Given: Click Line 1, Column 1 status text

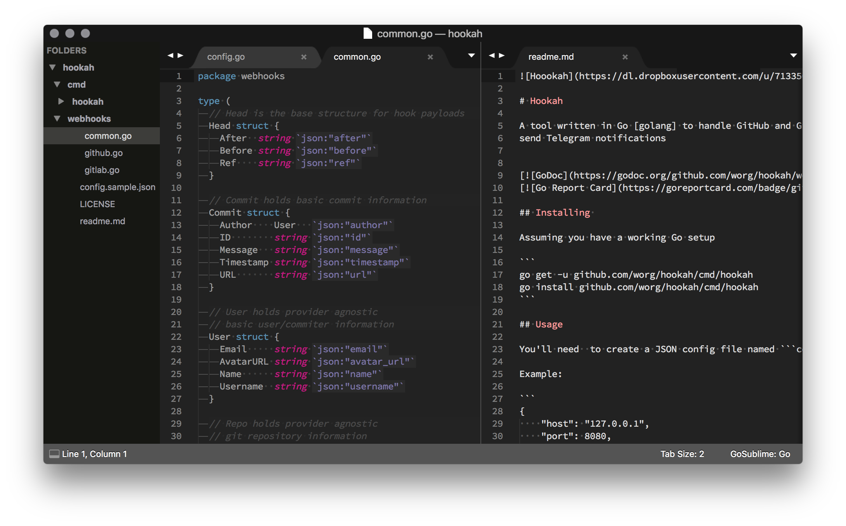Looking at the screenshot, I should [x=94, y=454].
